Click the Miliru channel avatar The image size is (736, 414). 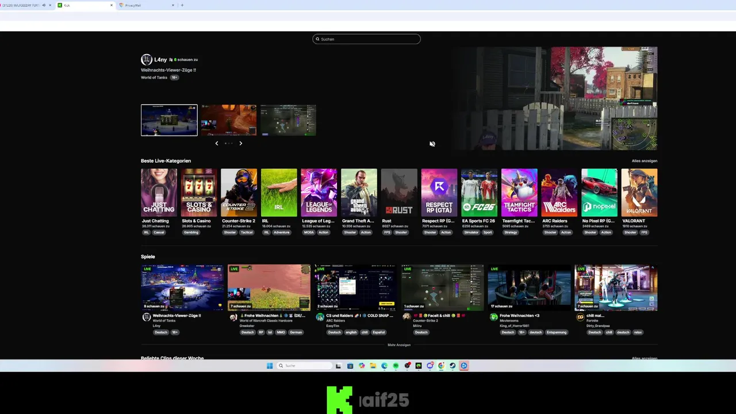coord(407,317)
